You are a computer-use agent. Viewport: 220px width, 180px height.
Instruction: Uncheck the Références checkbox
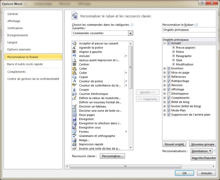[x=169, y=77]
